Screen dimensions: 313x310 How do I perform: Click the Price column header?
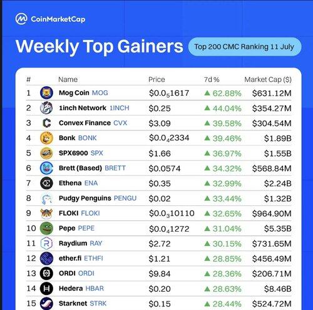click(156, 80)
